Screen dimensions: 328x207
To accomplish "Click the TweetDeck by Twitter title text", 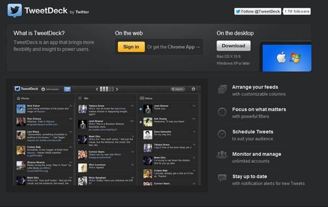I will tap(57, 11).
